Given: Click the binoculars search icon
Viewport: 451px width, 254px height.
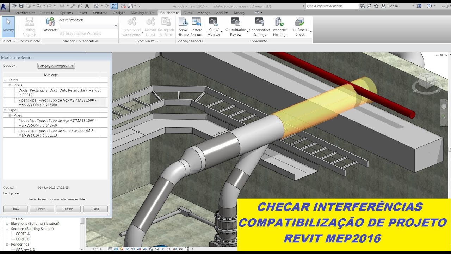Looking at the screenshot, I should 362,6.
